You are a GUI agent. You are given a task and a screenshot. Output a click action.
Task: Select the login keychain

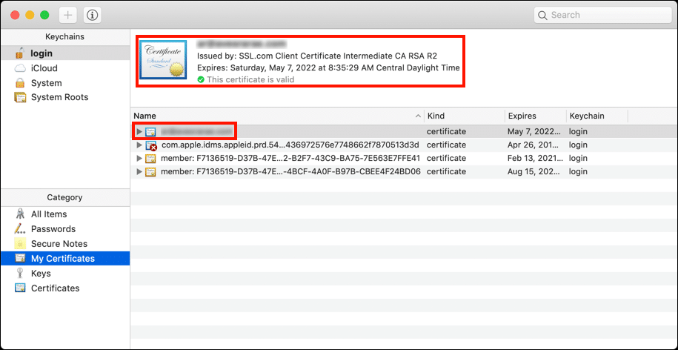coord(41,53)
